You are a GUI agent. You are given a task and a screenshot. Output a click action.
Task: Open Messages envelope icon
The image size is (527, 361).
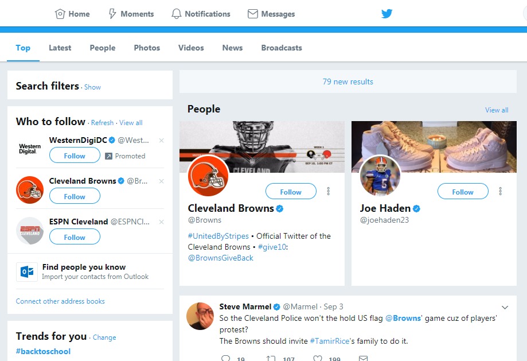[252, 14]
